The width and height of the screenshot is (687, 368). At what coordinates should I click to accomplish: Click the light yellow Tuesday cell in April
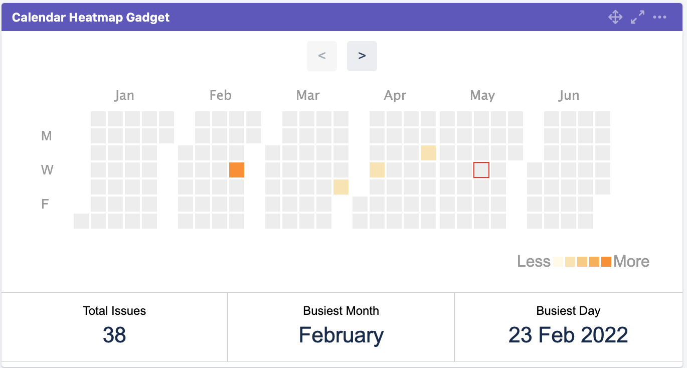tap(428, 153)
